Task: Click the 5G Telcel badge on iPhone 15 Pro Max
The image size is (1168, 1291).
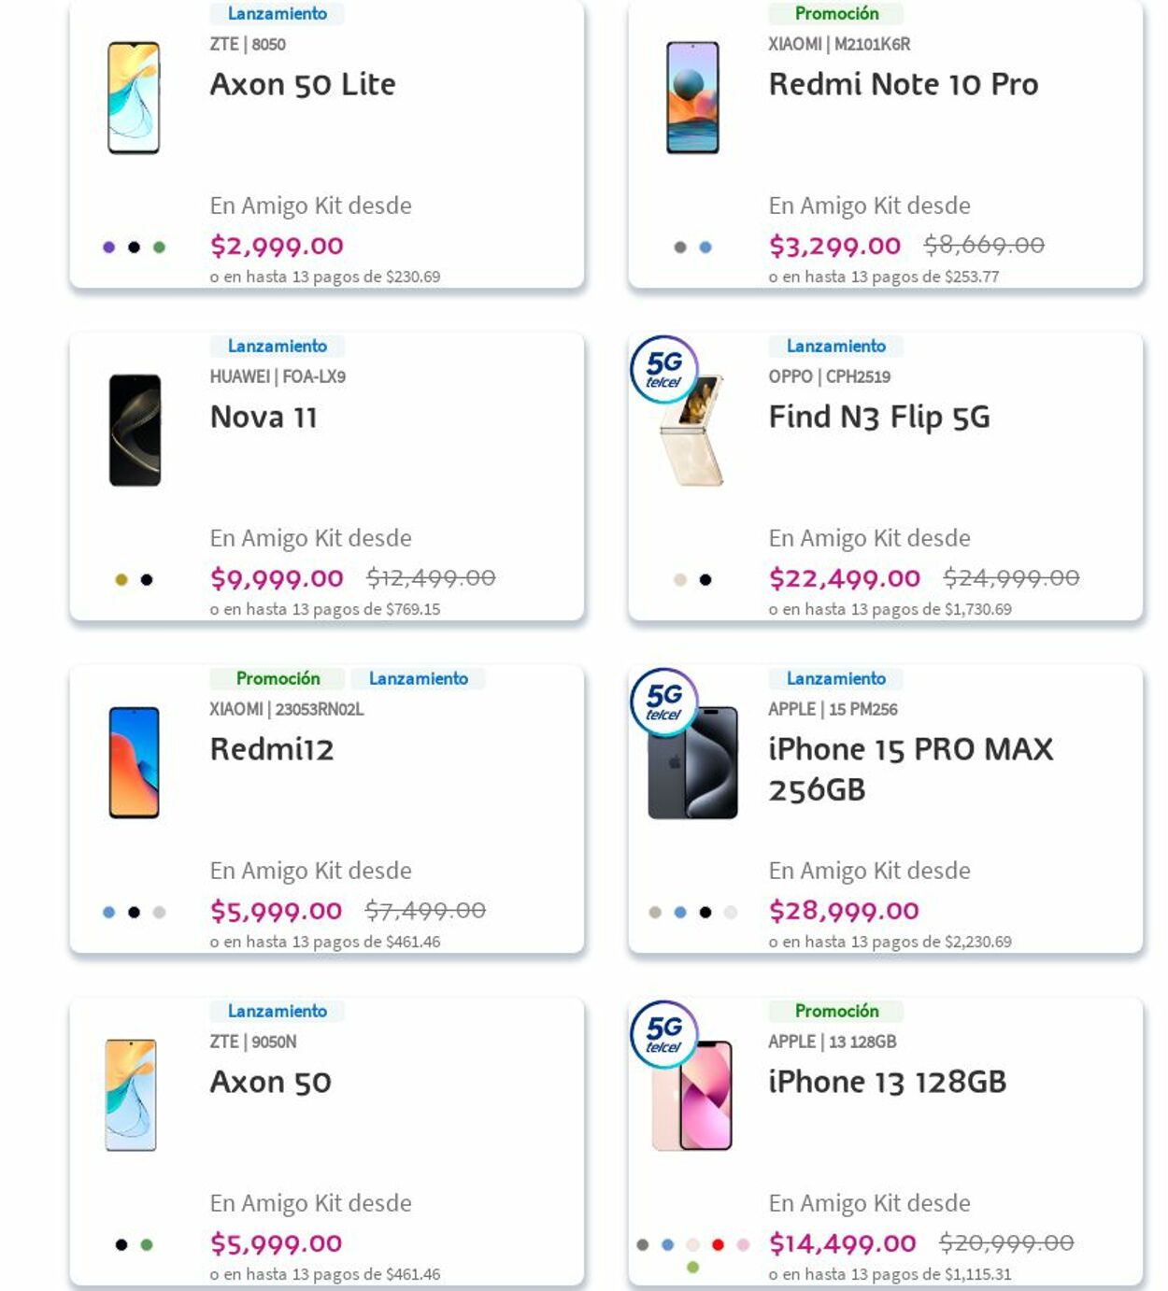Action: (663, 702)
